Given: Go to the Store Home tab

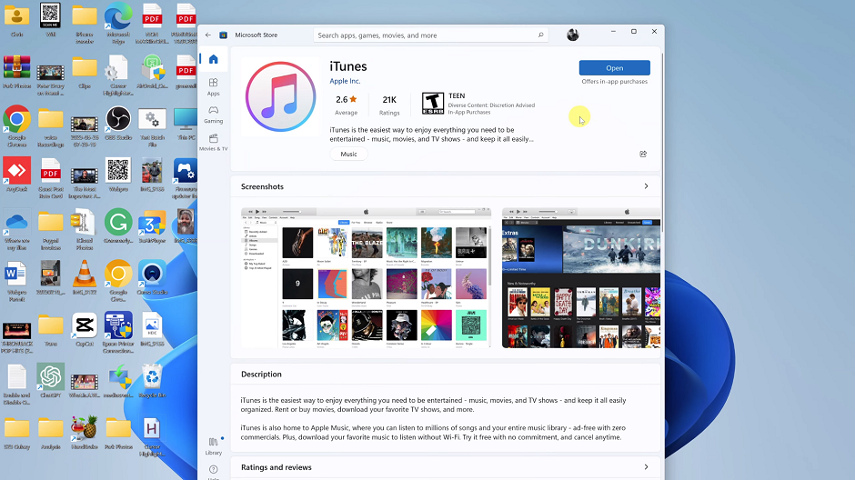Looking at the screenshot, I should [213, 60].
